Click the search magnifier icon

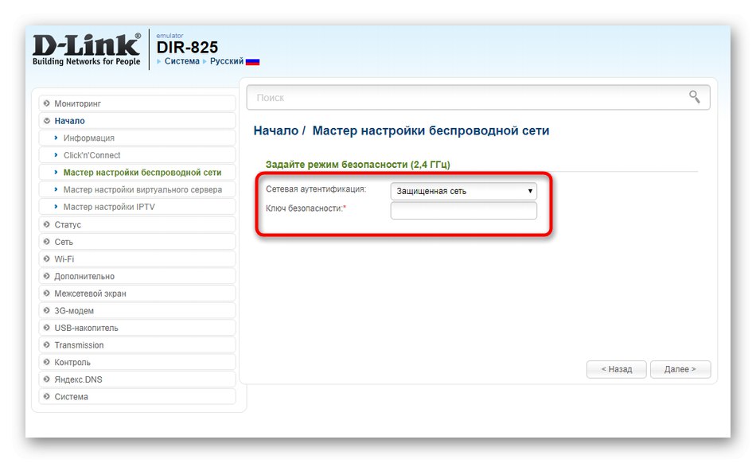(694, 97)
